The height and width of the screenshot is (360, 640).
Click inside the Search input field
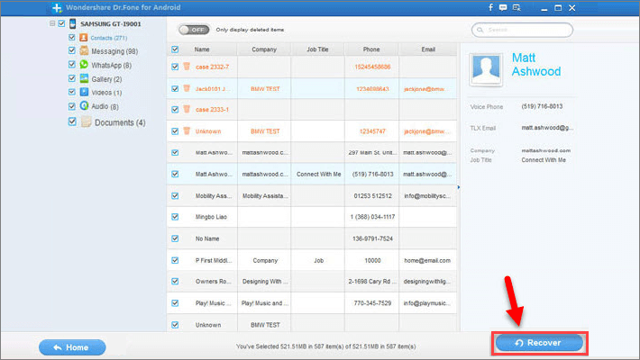[522, 30]
